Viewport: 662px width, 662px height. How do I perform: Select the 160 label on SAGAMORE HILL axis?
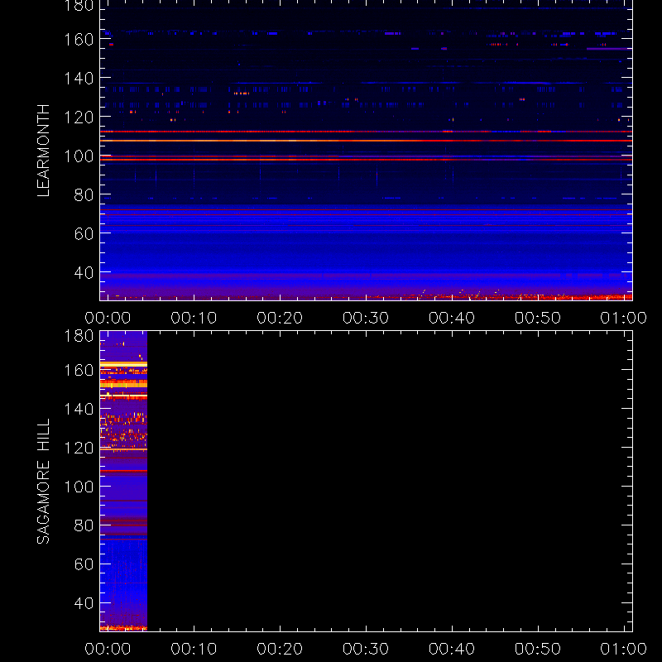(x=79, y=371)
